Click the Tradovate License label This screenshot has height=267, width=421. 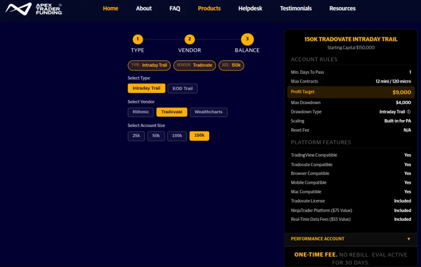[x=308, y=201]
